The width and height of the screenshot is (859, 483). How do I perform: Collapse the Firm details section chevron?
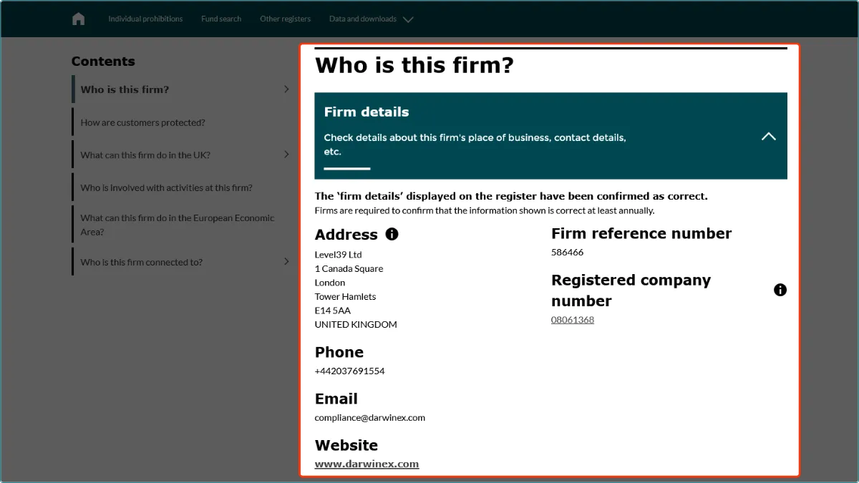click(768, 136)
